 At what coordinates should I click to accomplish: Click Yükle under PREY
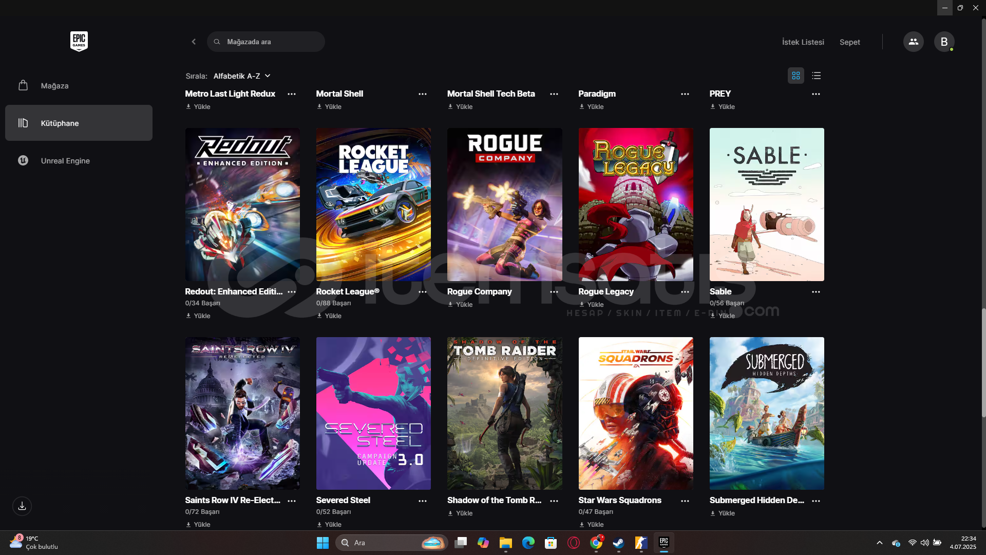pyautogui.click(x=723, y=107)
